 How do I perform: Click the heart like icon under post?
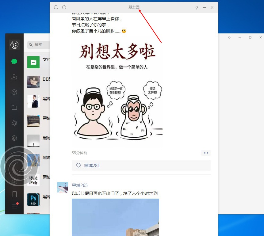(78, 166)
